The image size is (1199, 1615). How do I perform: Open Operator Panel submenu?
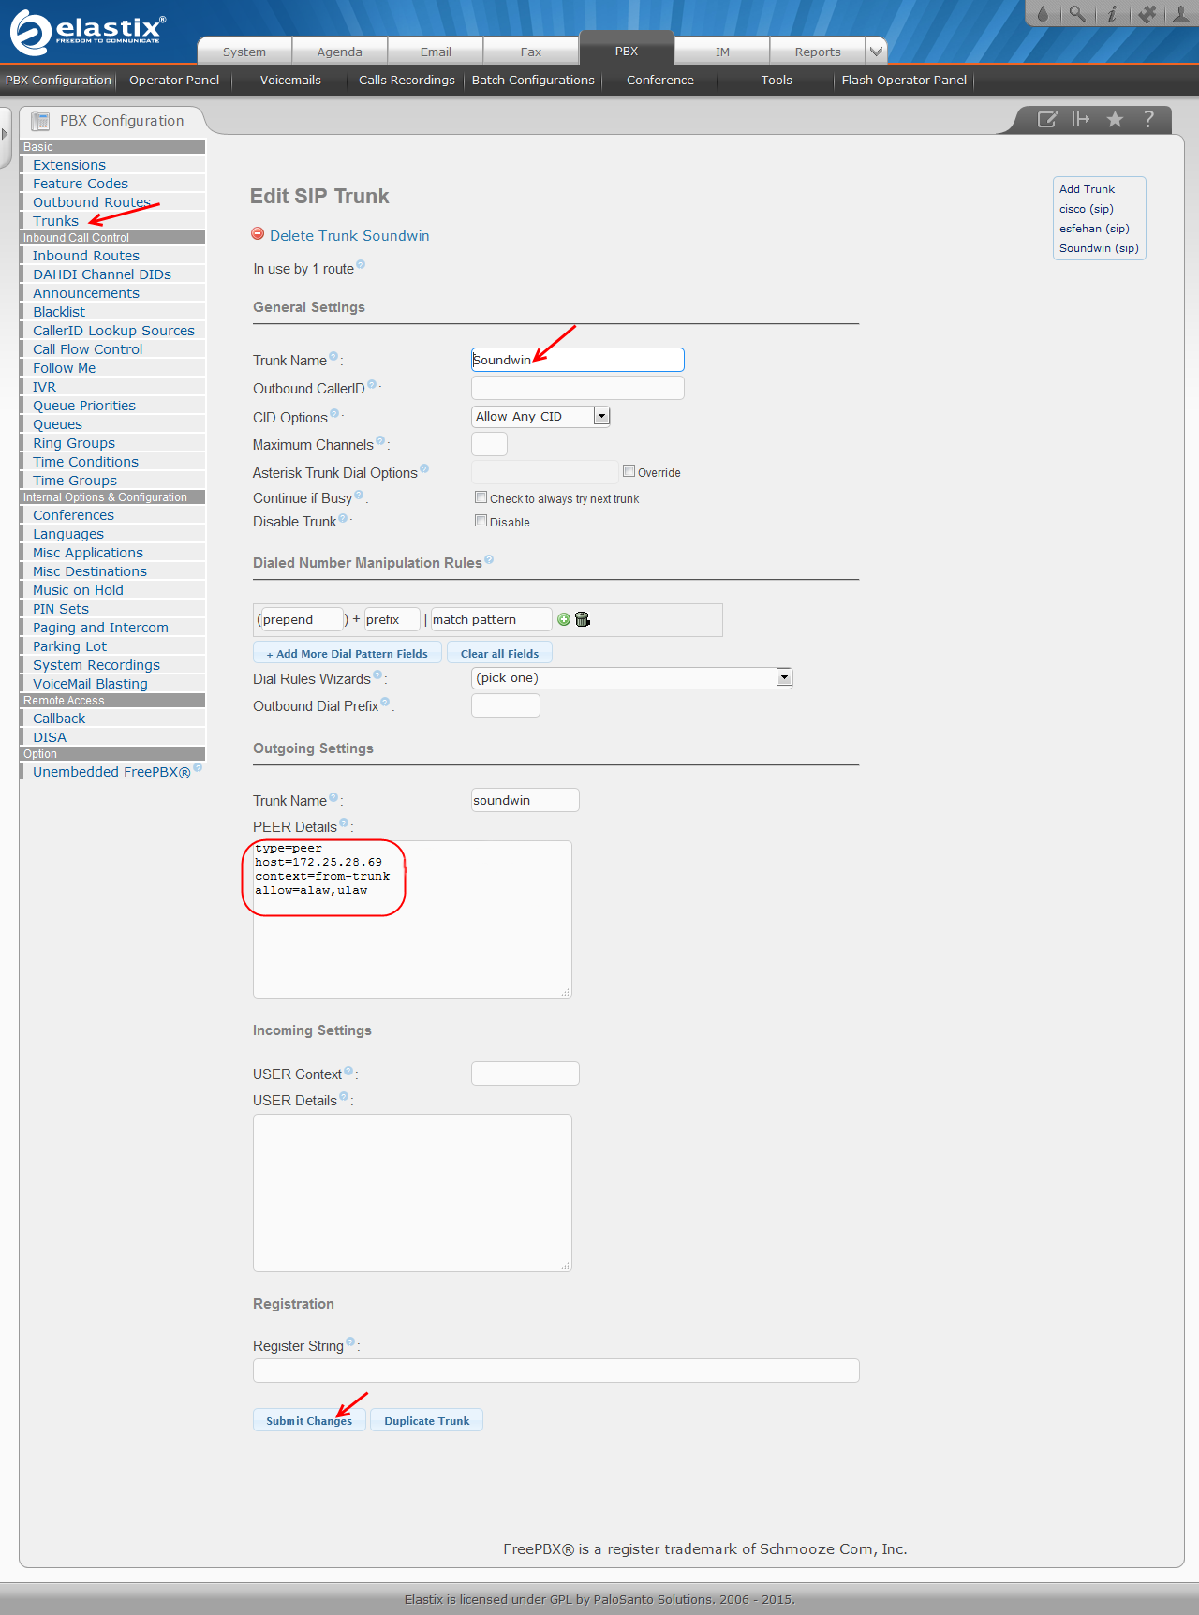coord(174,81)
